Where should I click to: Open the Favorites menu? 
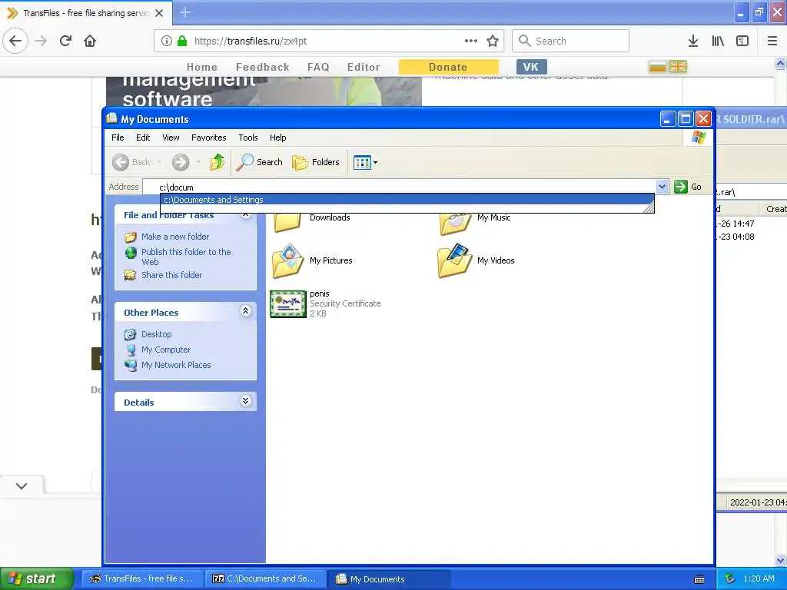pos(209,138)
